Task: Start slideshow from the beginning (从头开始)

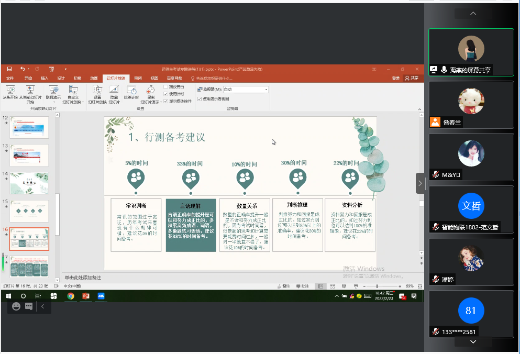Action: (10, 92)
